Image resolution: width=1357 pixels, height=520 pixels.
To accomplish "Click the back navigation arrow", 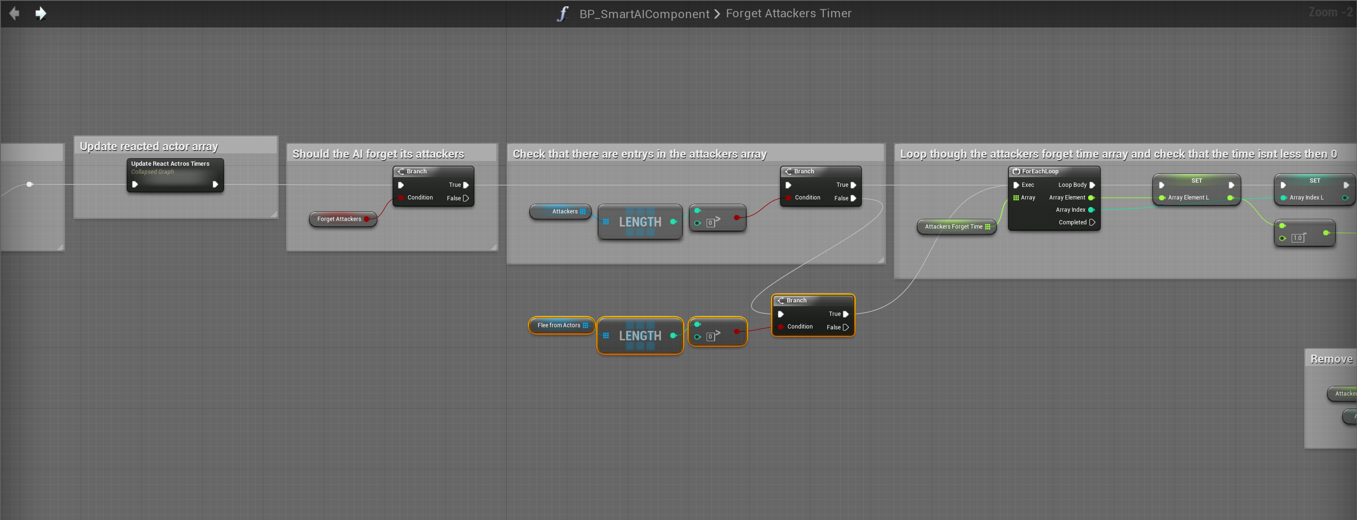I will tap(14, 13).
